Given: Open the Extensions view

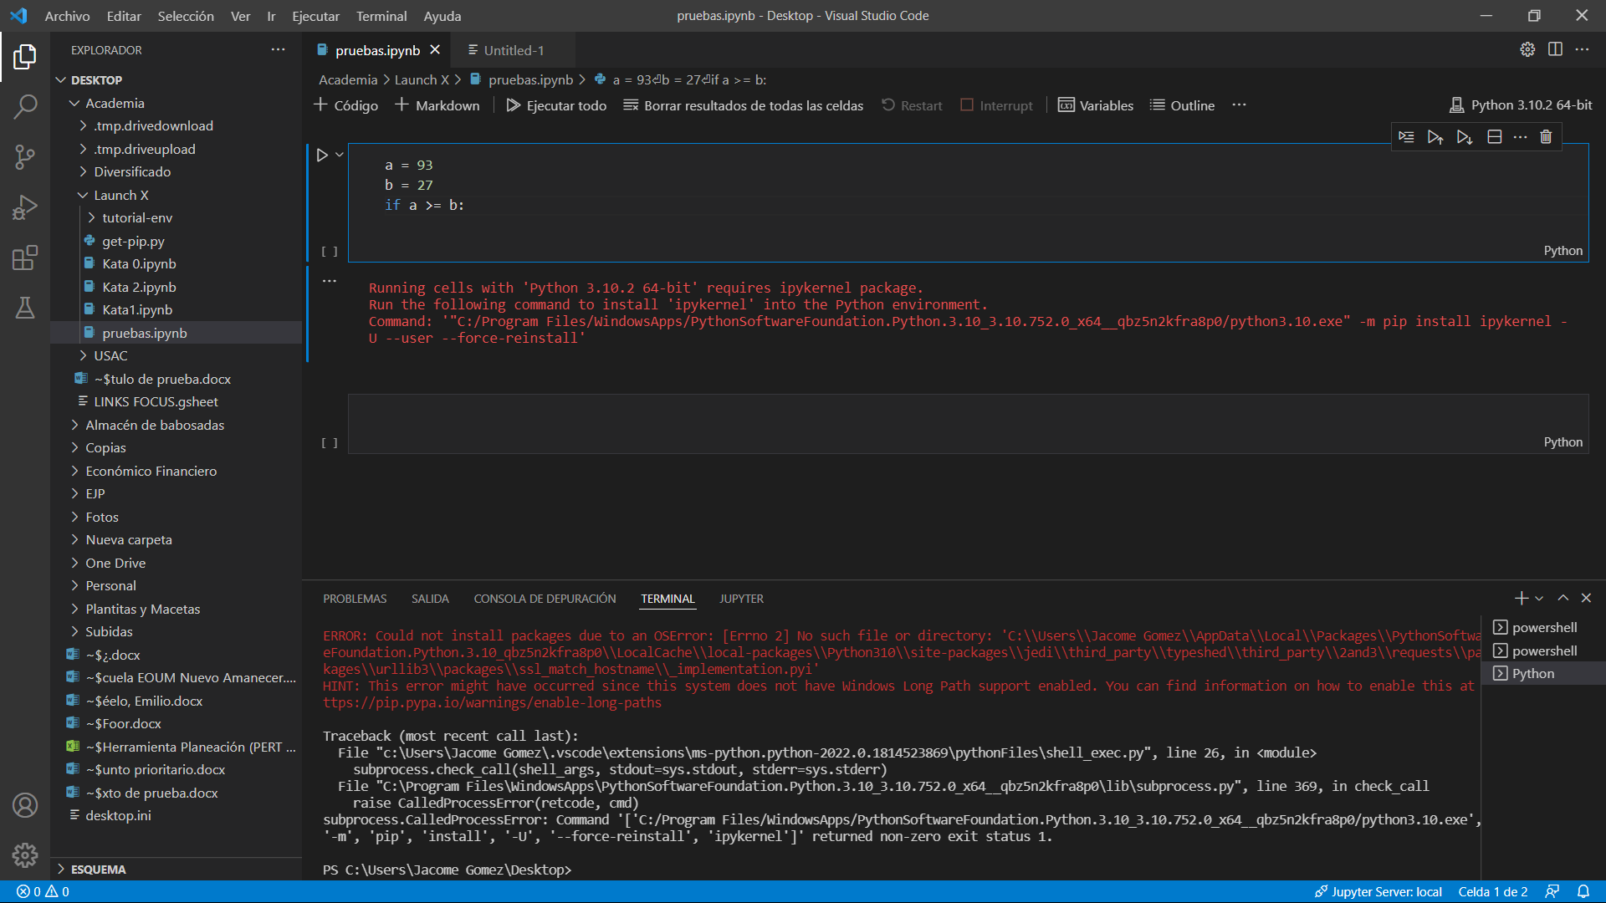Looking at the screenshot, I should tap(25, 258).
